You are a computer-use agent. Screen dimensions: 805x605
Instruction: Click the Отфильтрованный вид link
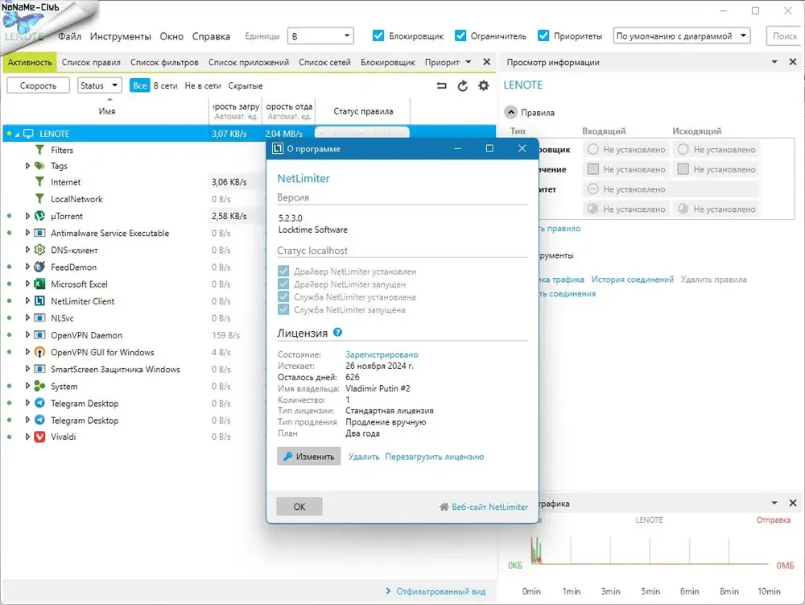point(440,591)
